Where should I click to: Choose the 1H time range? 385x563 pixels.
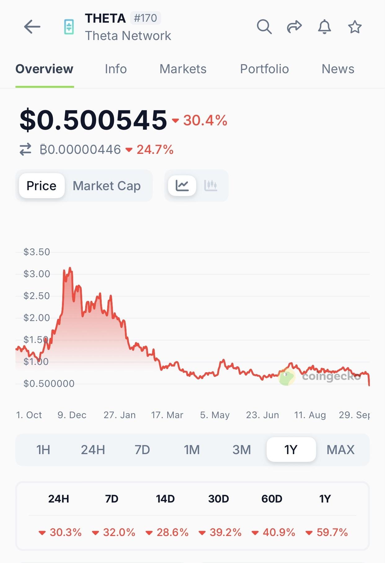pyautogui.click(x=43, y=450)
